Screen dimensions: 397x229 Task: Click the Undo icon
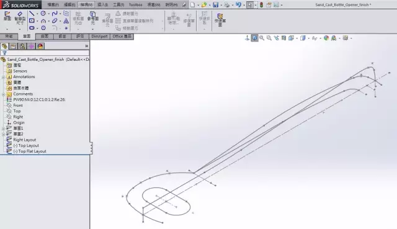238,4
